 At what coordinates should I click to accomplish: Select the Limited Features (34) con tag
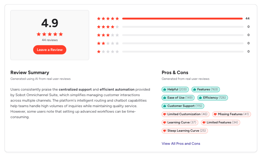pyautogui.click(x=220, y=122)
